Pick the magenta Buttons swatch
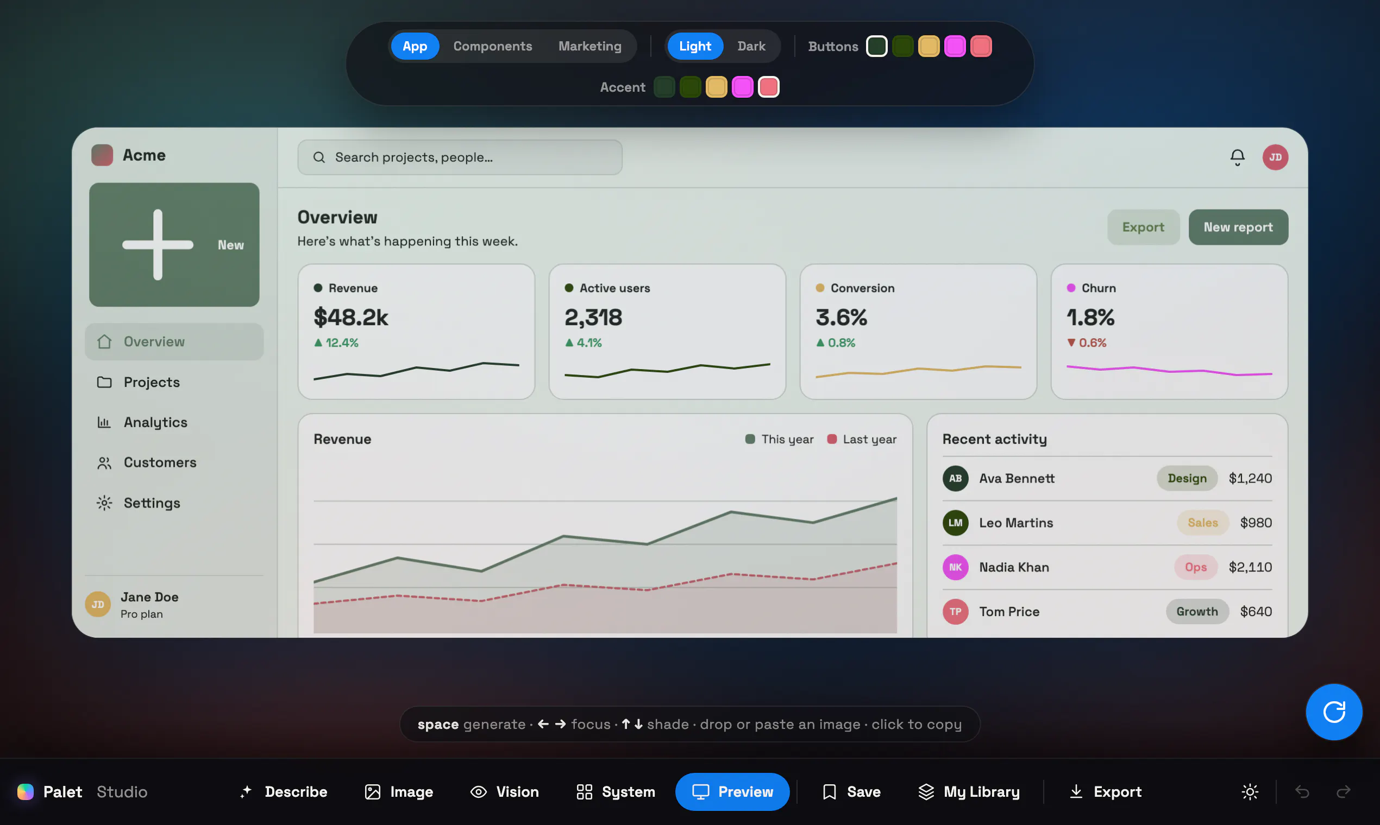1380x825 pixels. (955, 46)
